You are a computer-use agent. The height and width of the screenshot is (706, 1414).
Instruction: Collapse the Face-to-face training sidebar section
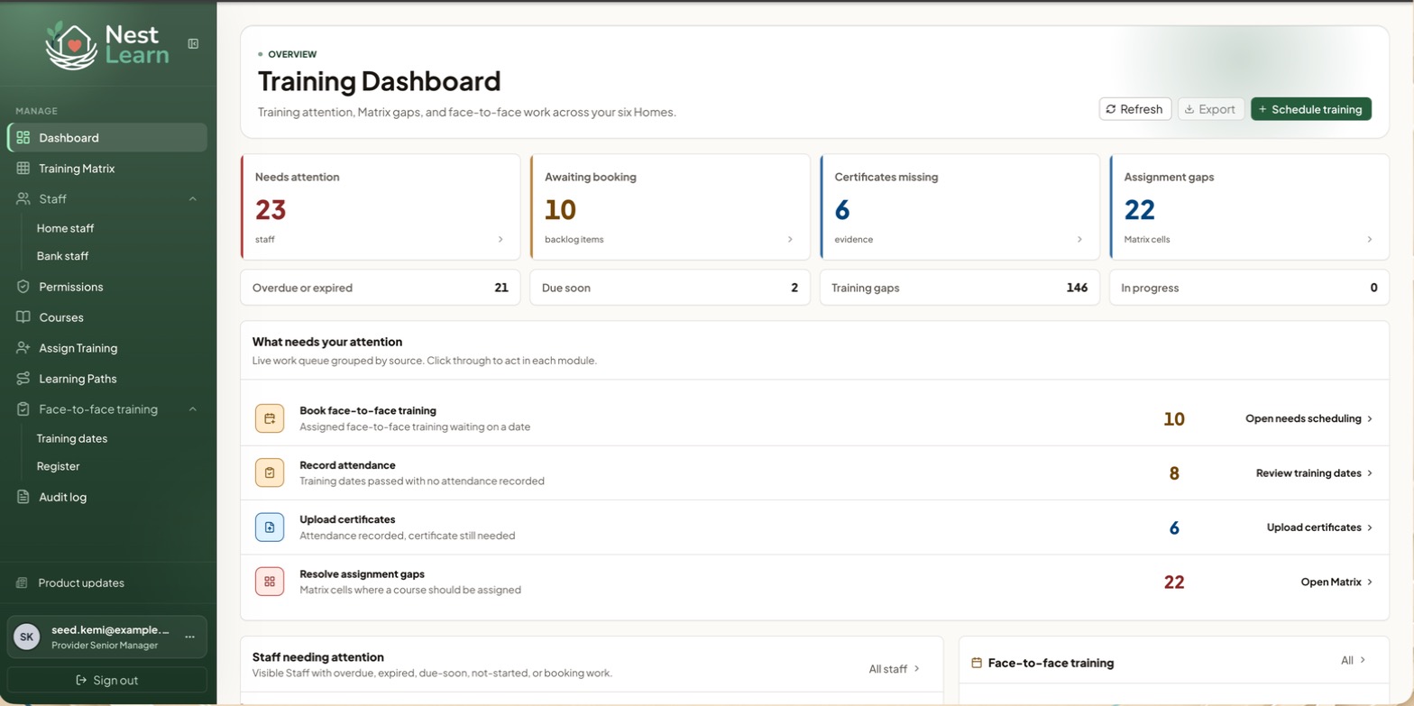(193, 409)
